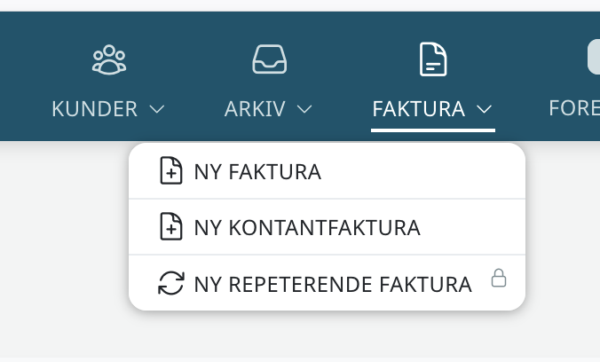The width and height of the screenshot is (600, 362).
Task: Open the Arkiv navigation label
Action: tap(255, 110)
